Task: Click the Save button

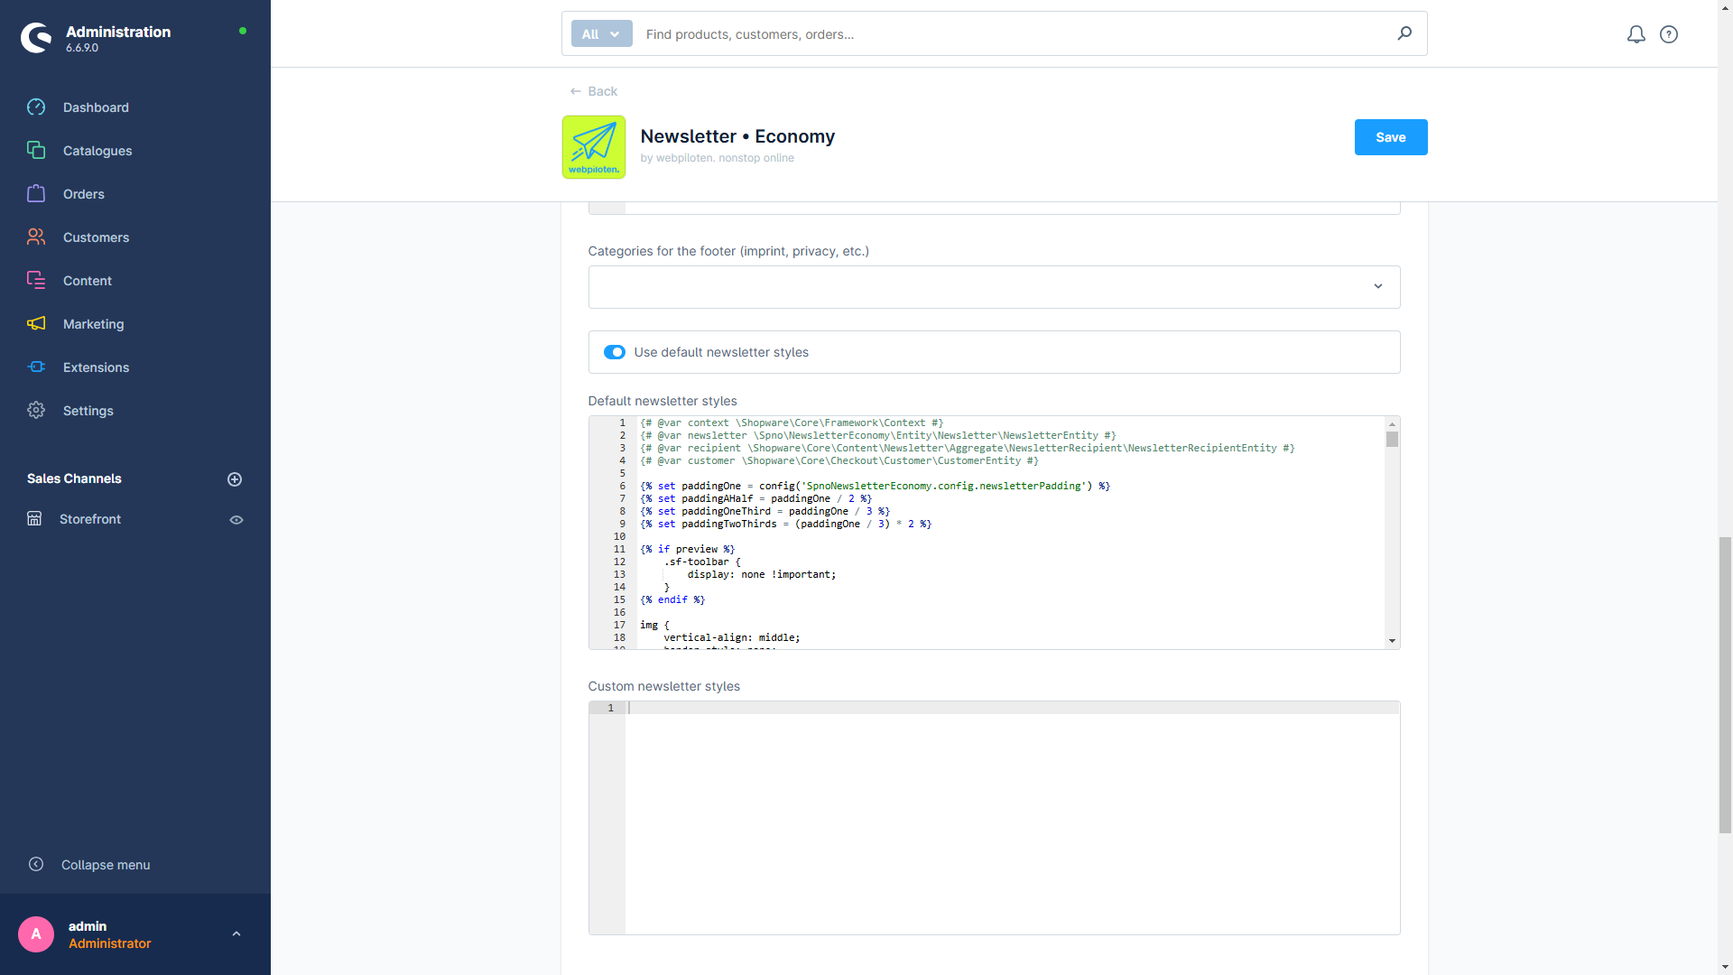Action: click(1390, 137)
